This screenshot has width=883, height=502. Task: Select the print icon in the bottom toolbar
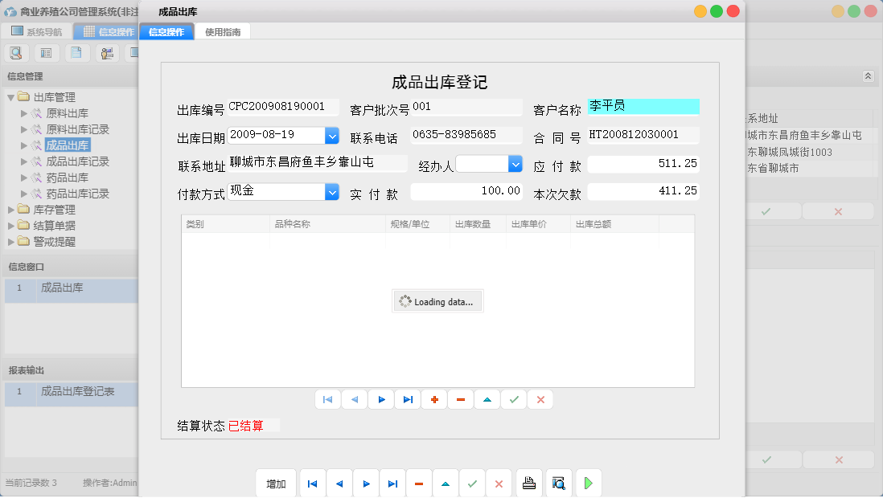[x=529, y=483]
